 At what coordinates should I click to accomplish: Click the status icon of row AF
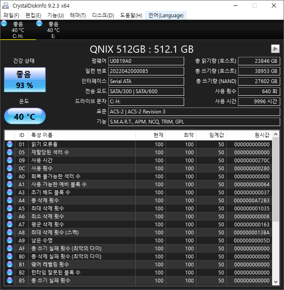click(10, 249)
